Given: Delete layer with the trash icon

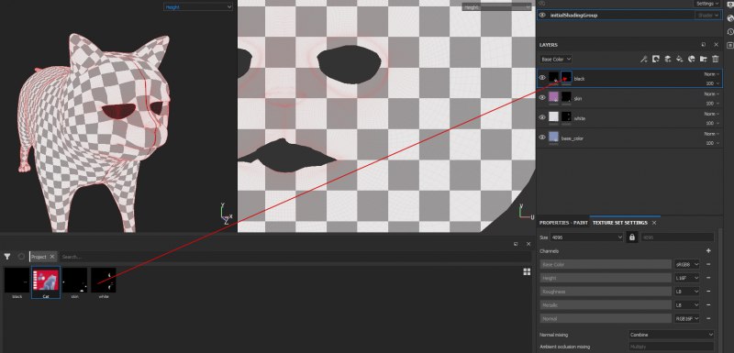Looking at the screenshot, I should click(716, 59).
